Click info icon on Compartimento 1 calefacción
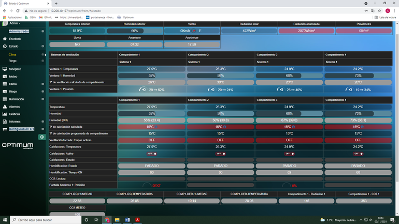399x224 pixels. 156,127
